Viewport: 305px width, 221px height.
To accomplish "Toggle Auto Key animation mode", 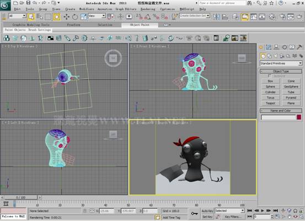I will [x=207, y=211].
